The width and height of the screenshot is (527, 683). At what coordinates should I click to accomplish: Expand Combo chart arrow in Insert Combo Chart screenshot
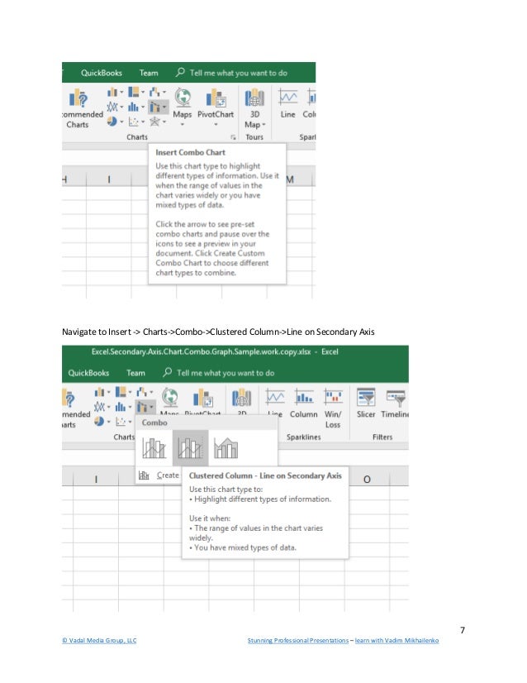point(164,107)
